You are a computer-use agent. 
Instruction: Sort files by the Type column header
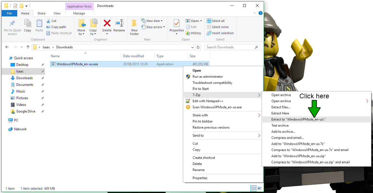point(171,56)
